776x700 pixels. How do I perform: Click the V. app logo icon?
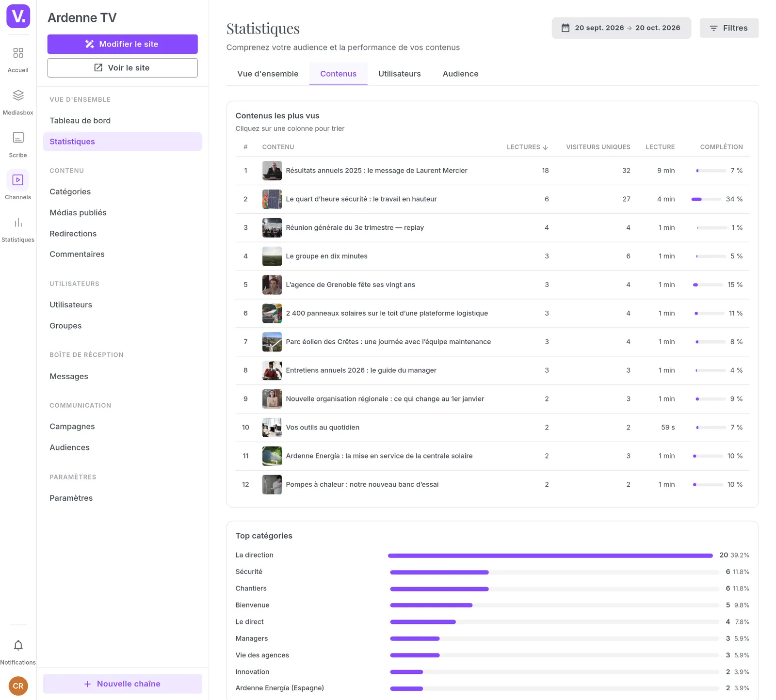tap(18, 16)
